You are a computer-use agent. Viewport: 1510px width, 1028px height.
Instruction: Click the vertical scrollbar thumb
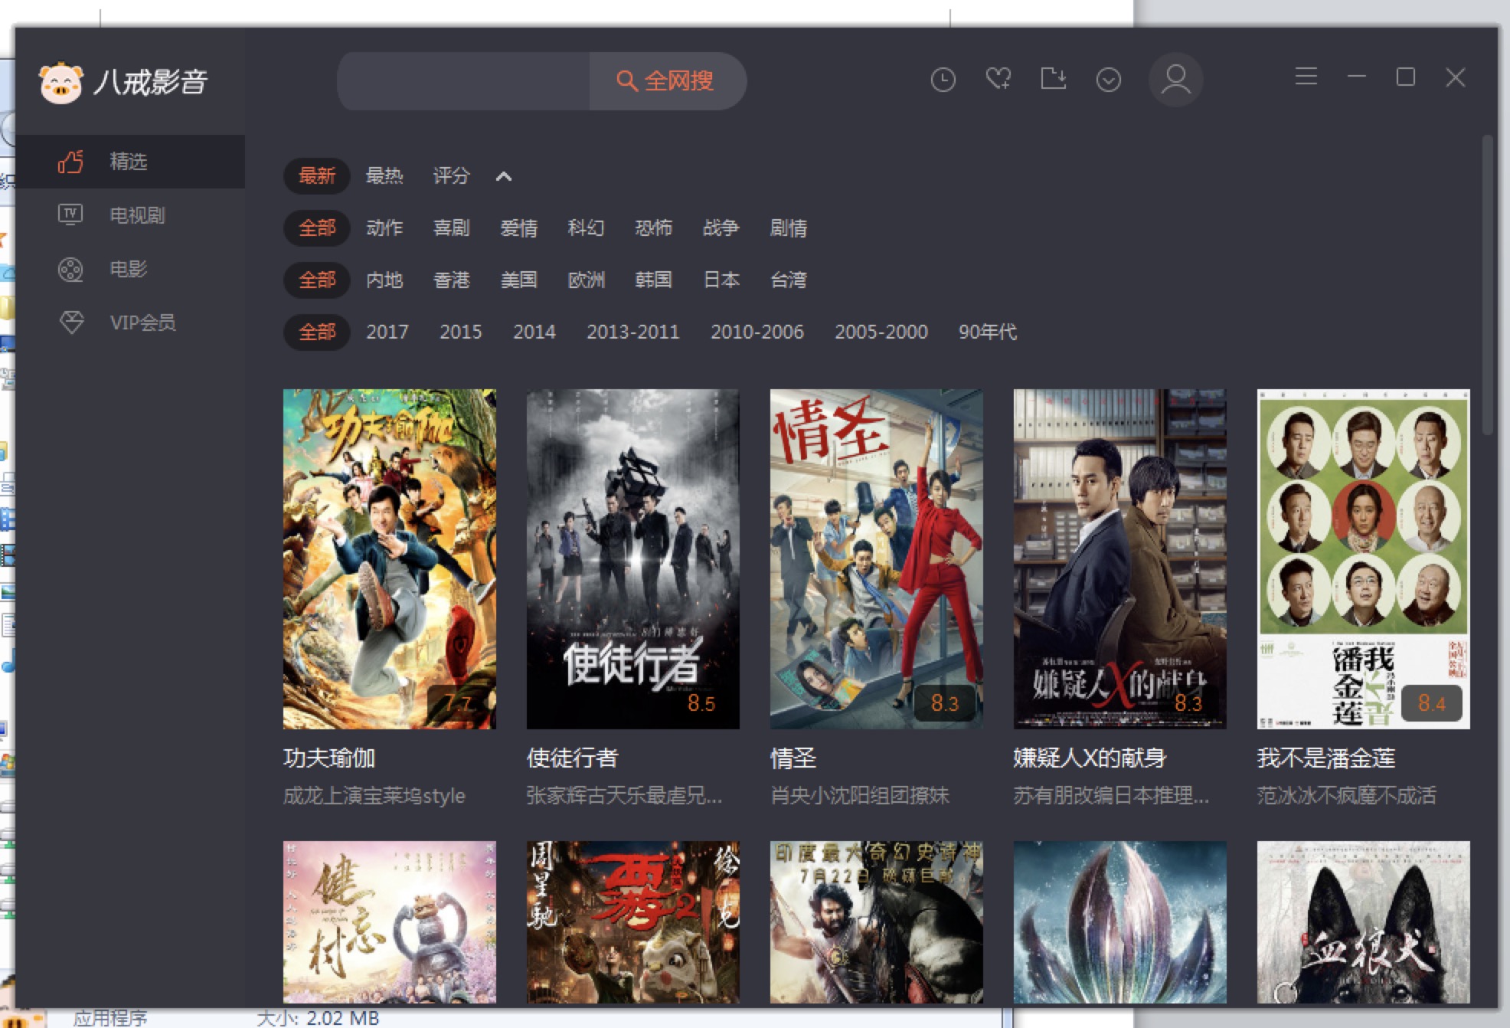point(1488,285)
